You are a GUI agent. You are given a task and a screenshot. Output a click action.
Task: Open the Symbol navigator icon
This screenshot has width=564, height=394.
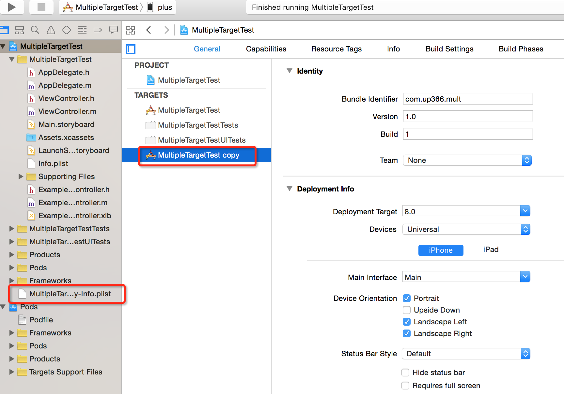click(20, 30)
